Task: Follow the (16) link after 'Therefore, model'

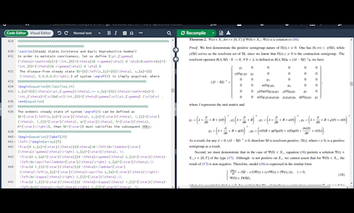Action: tap(262, 164)
